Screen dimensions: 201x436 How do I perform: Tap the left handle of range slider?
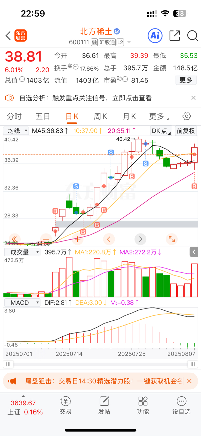click(x=8, y=364)
